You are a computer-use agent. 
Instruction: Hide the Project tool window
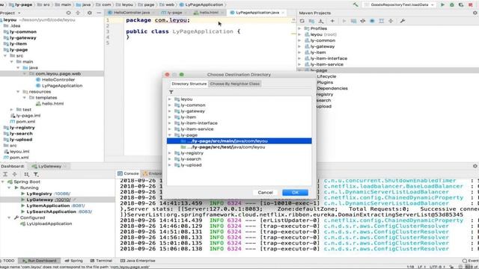click(x=99, y=13)
